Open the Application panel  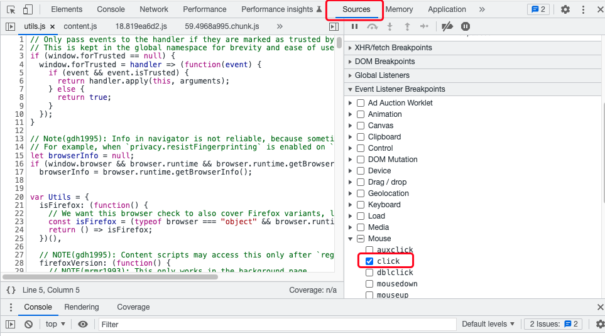click(447, 9)
